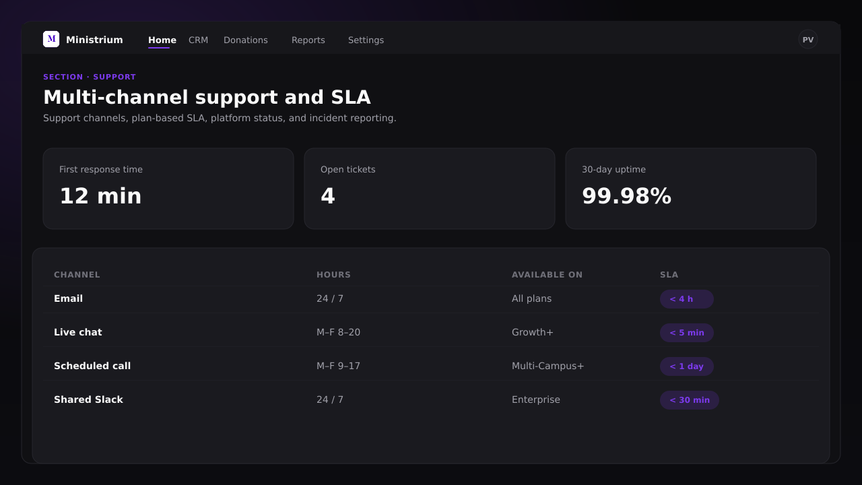Click the Ministrium brand name

94,40
